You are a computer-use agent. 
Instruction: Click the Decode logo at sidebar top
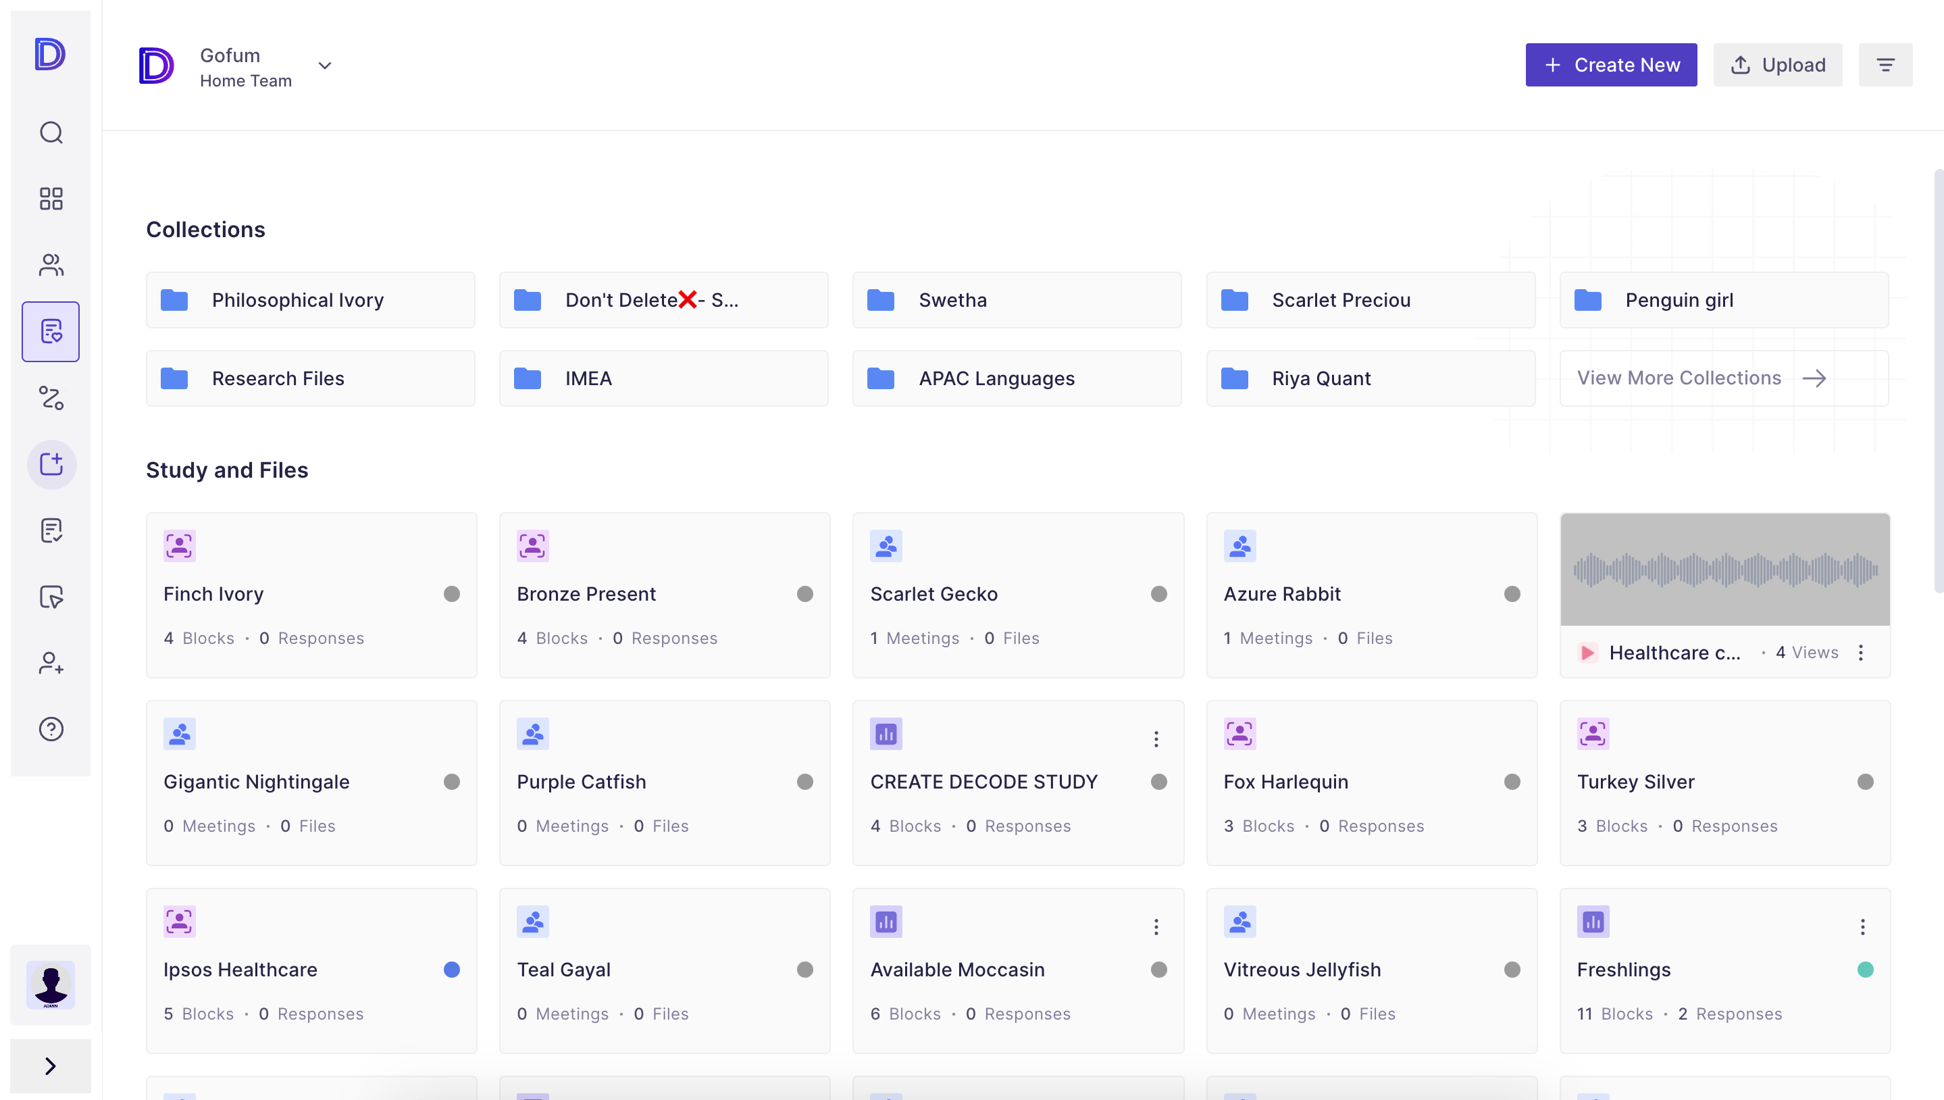(51, 53)
